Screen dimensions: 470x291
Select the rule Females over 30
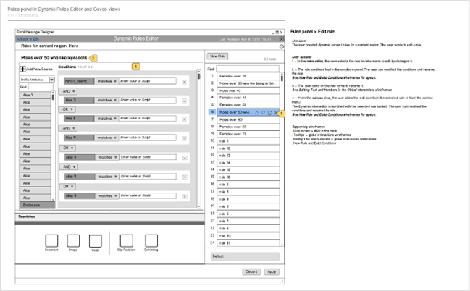[248, 76]
